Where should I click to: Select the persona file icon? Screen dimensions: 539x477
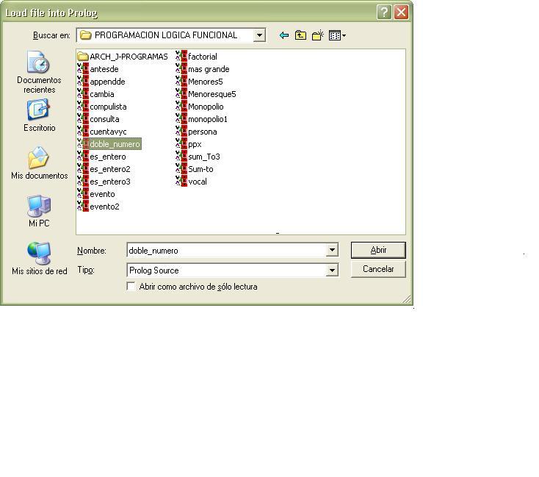point(181,131)
